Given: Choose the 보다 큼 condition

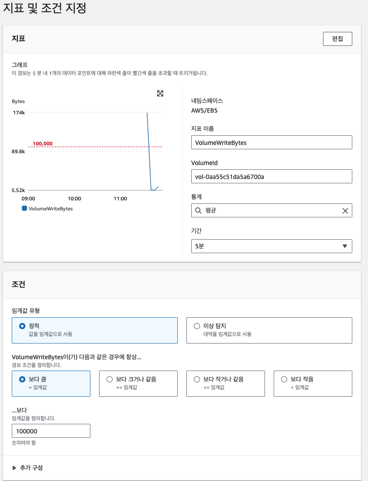Looking at the screenshot, I should pyautogui.click(x=51, y=384).
